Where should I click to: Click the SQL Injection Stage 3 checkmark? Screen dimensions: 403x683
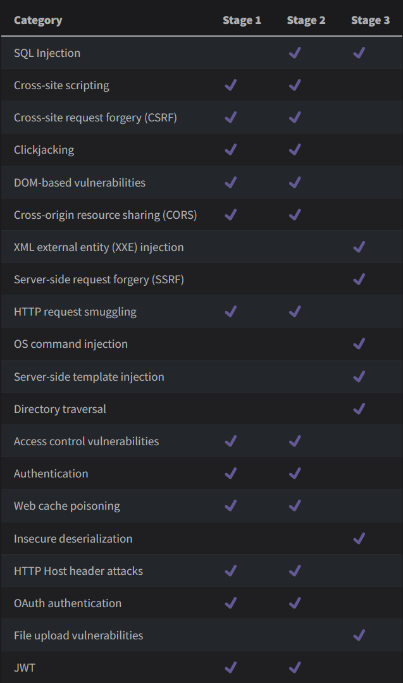click(359, 53)
